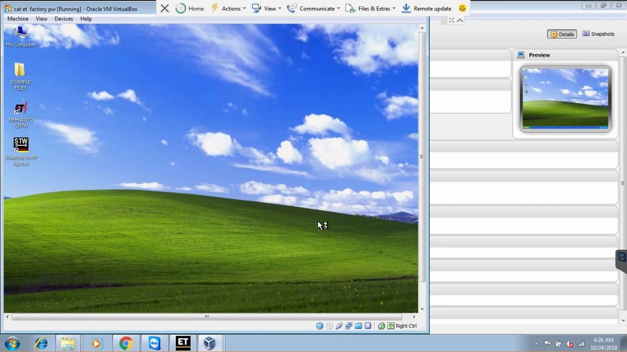627x352 pixels.
Task: Open the VirtualBox Help menu
Action: (x=86, y=19)
